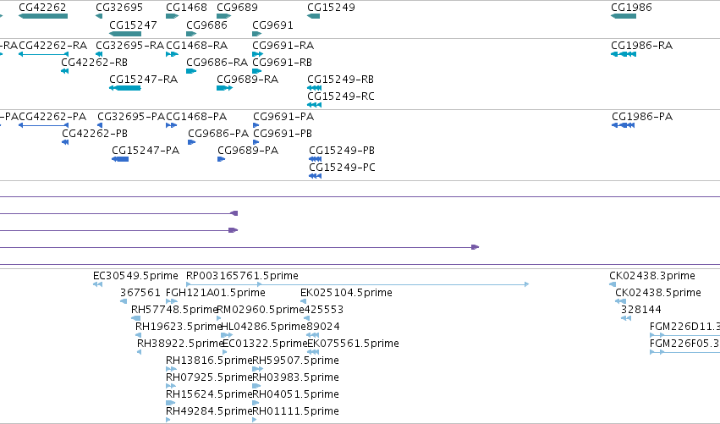The width and height of the screenshot is (720, 424).
Task: Select the CG15249-PC protein label
Action: click(x=342, y=168)
